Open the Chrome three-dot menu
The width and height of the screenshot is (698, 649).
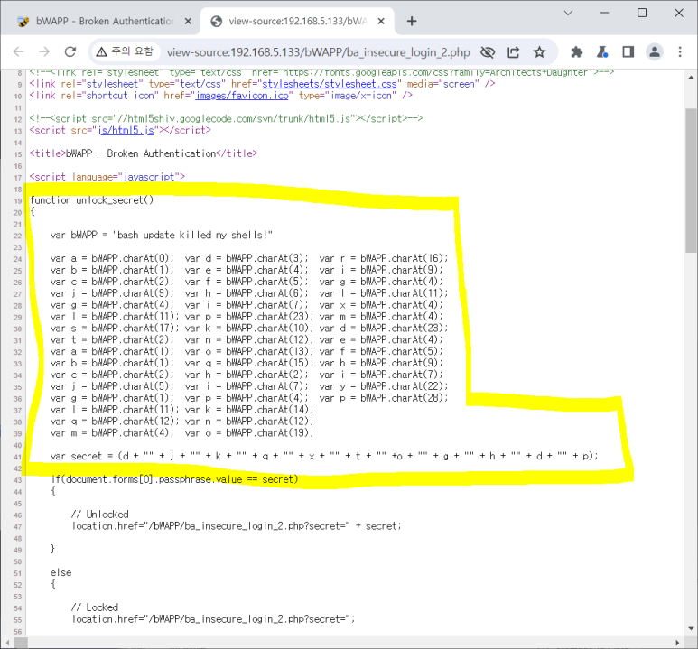[680, 52]
